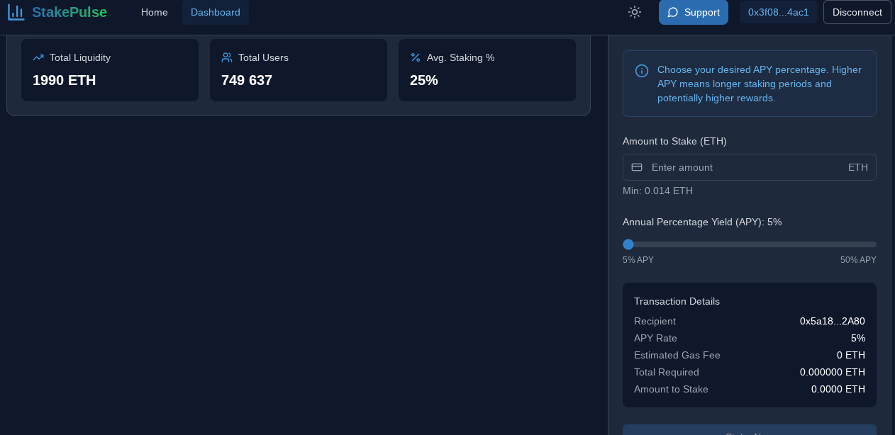The image size is (895, 435).
Task: Click the Avg. Staking percent icon
Action: [x=416, y=57]
